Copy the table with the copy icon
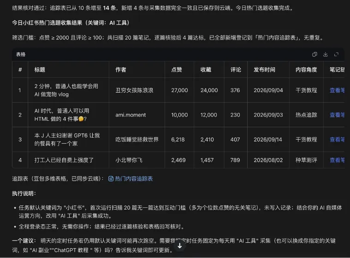 [314, 54]
